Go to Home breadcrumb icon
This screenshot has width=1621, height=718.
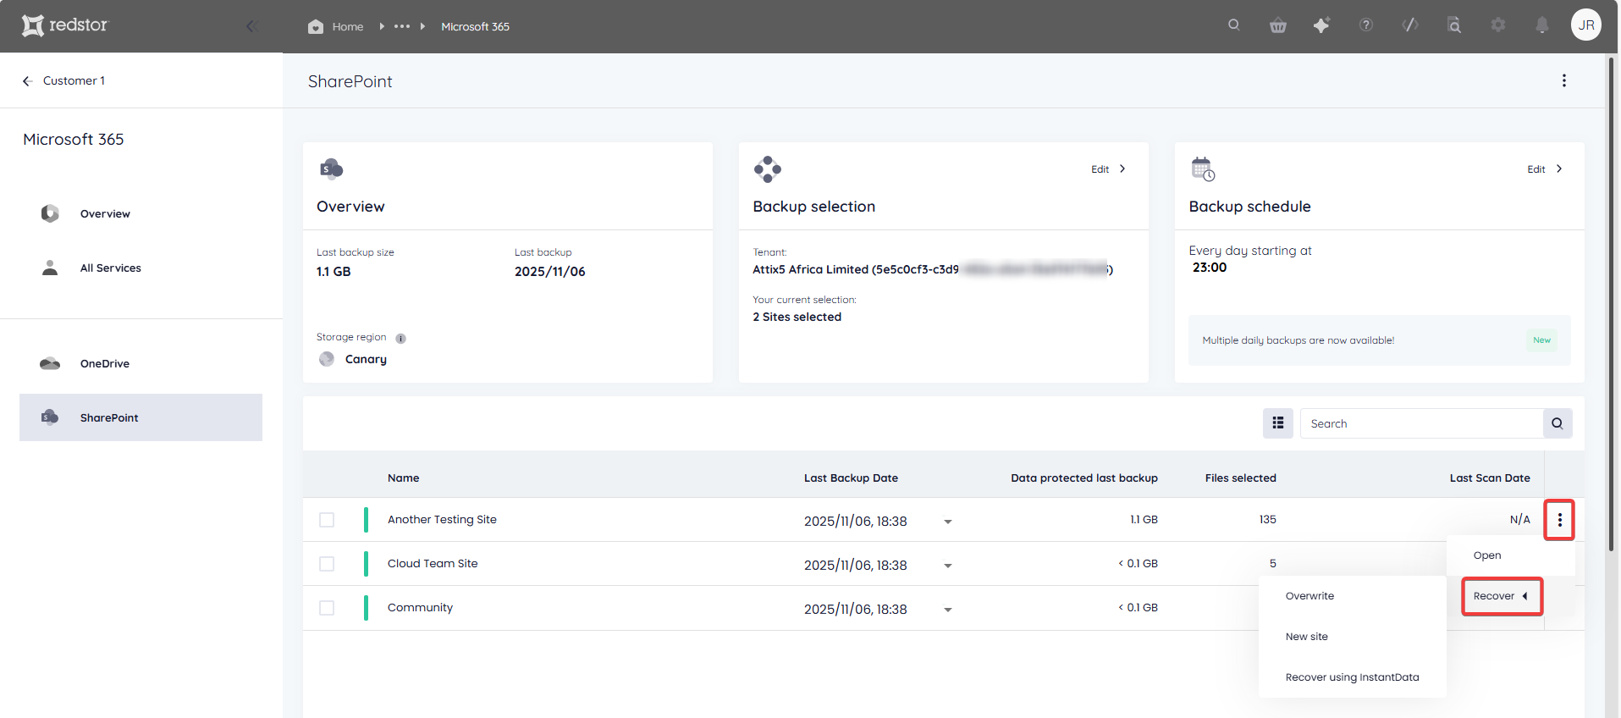316,26
